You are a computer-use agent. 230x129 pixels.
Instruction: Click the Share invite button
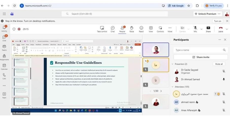201,57
